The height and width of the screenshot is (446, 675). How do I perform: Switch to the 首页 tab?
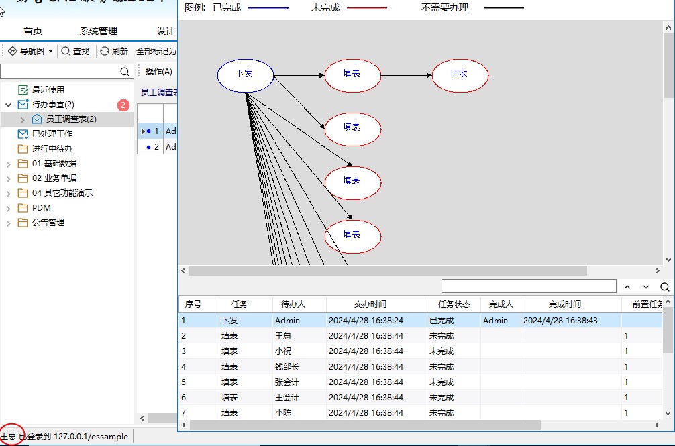[33, 31]
